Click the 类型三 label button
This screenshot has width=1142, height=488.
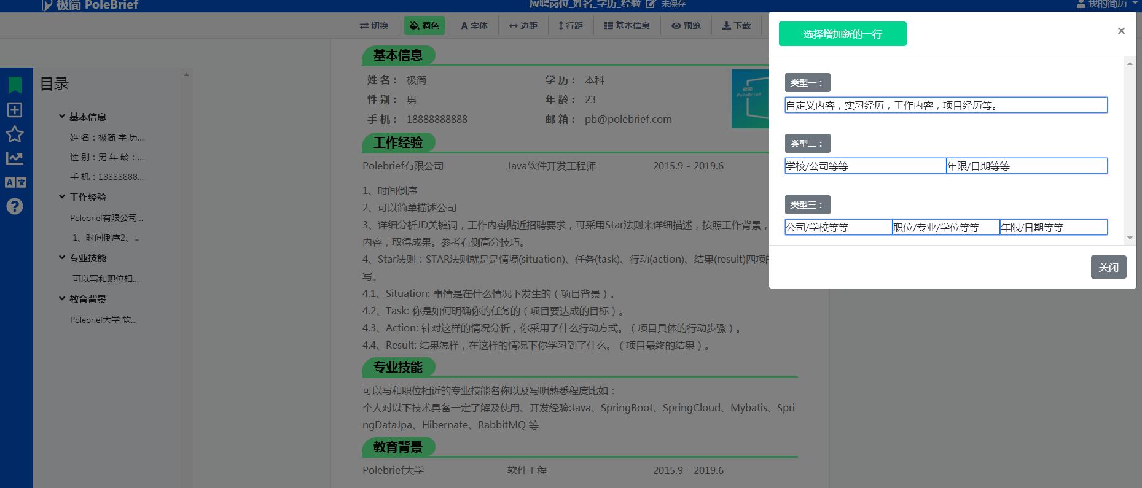click(807, 204)
